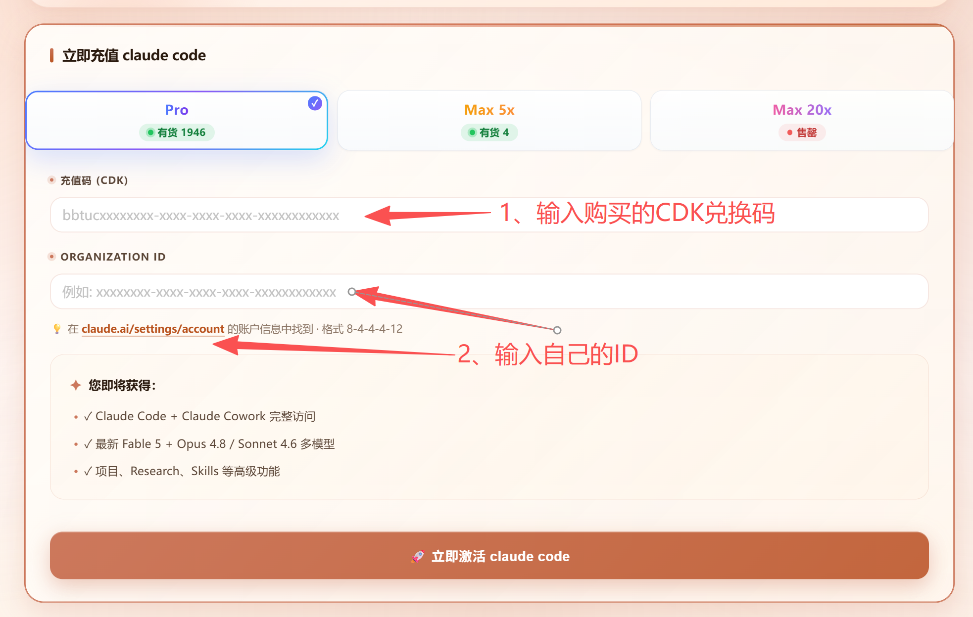The image size is (973, 617).
Task: Click the lightbulb hint icon
Action: pyautogui.click(x=57, y=329)
